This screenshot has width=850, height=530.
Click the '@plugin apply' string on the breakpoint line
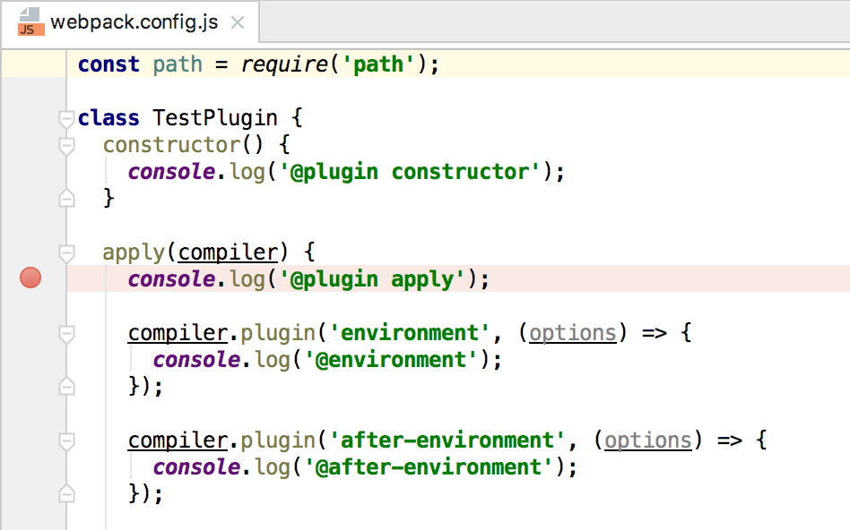click(x=373, y=279)
